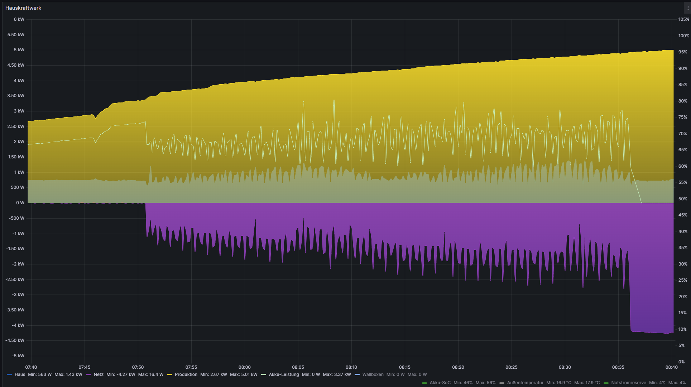Click the 75% right axis label
691x387 pixels.
tap(683, 117)
